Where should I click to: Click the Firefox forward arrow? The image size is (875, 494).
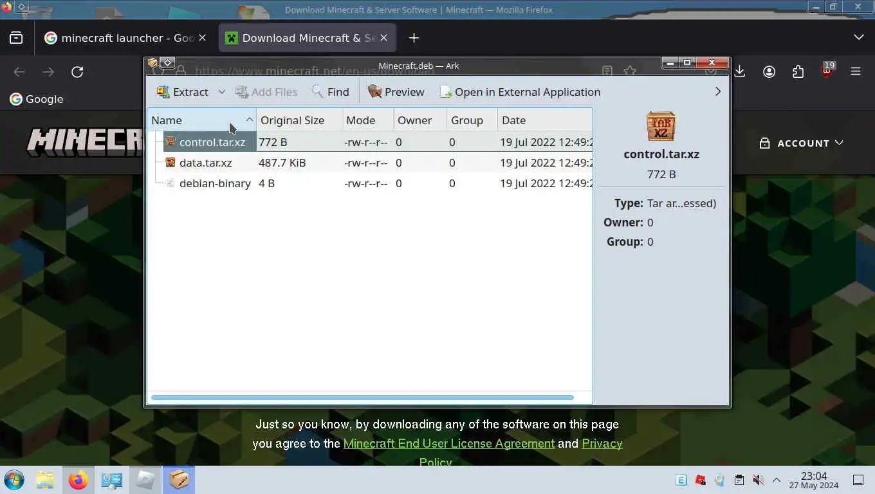48,72
